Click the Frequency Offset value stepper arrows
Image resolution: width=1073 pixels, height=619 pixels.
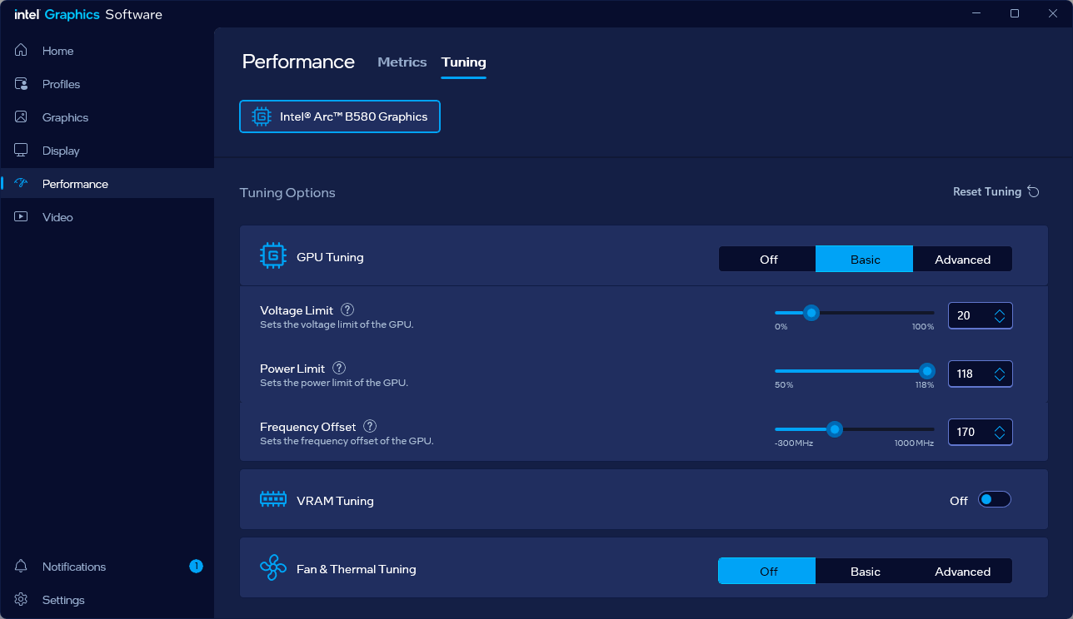click(x=999, y=433)
